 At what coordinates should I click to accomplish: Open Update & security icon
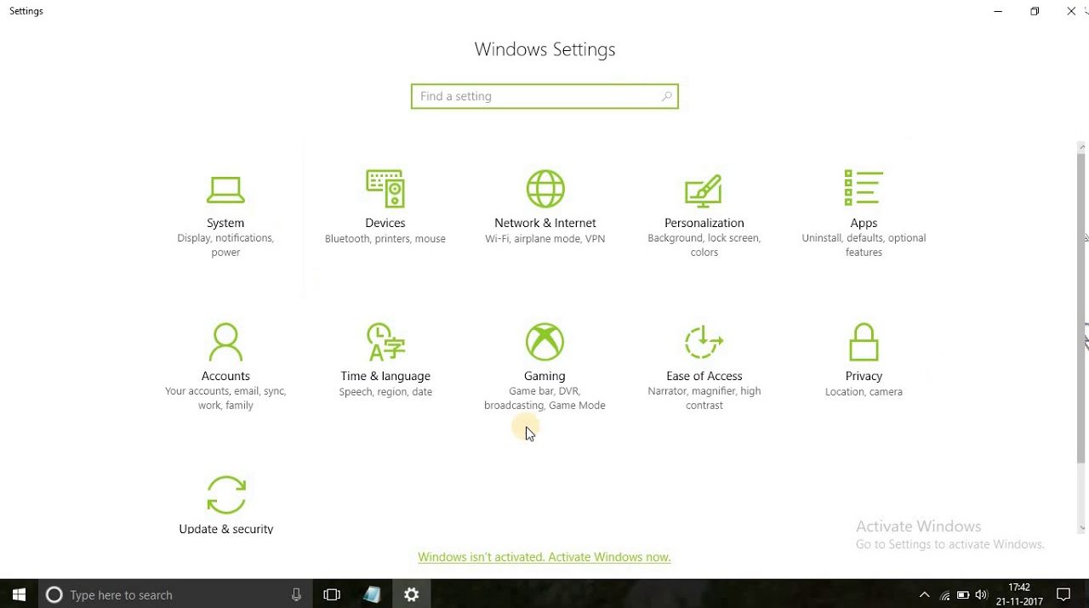[x=226, y=495]
